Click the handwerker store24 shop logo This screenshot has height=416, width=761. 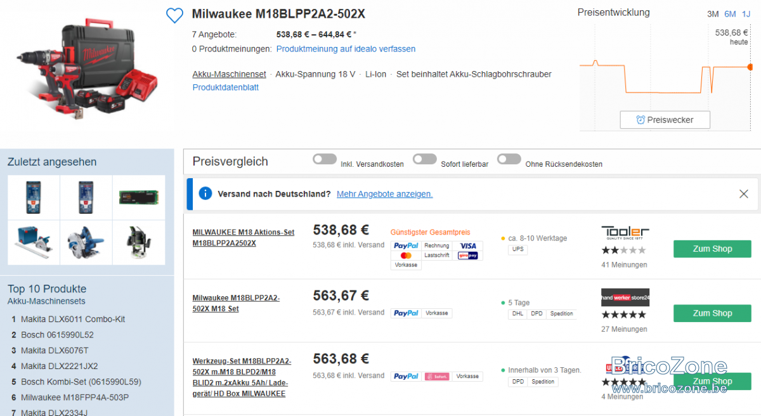pos(625,297)
